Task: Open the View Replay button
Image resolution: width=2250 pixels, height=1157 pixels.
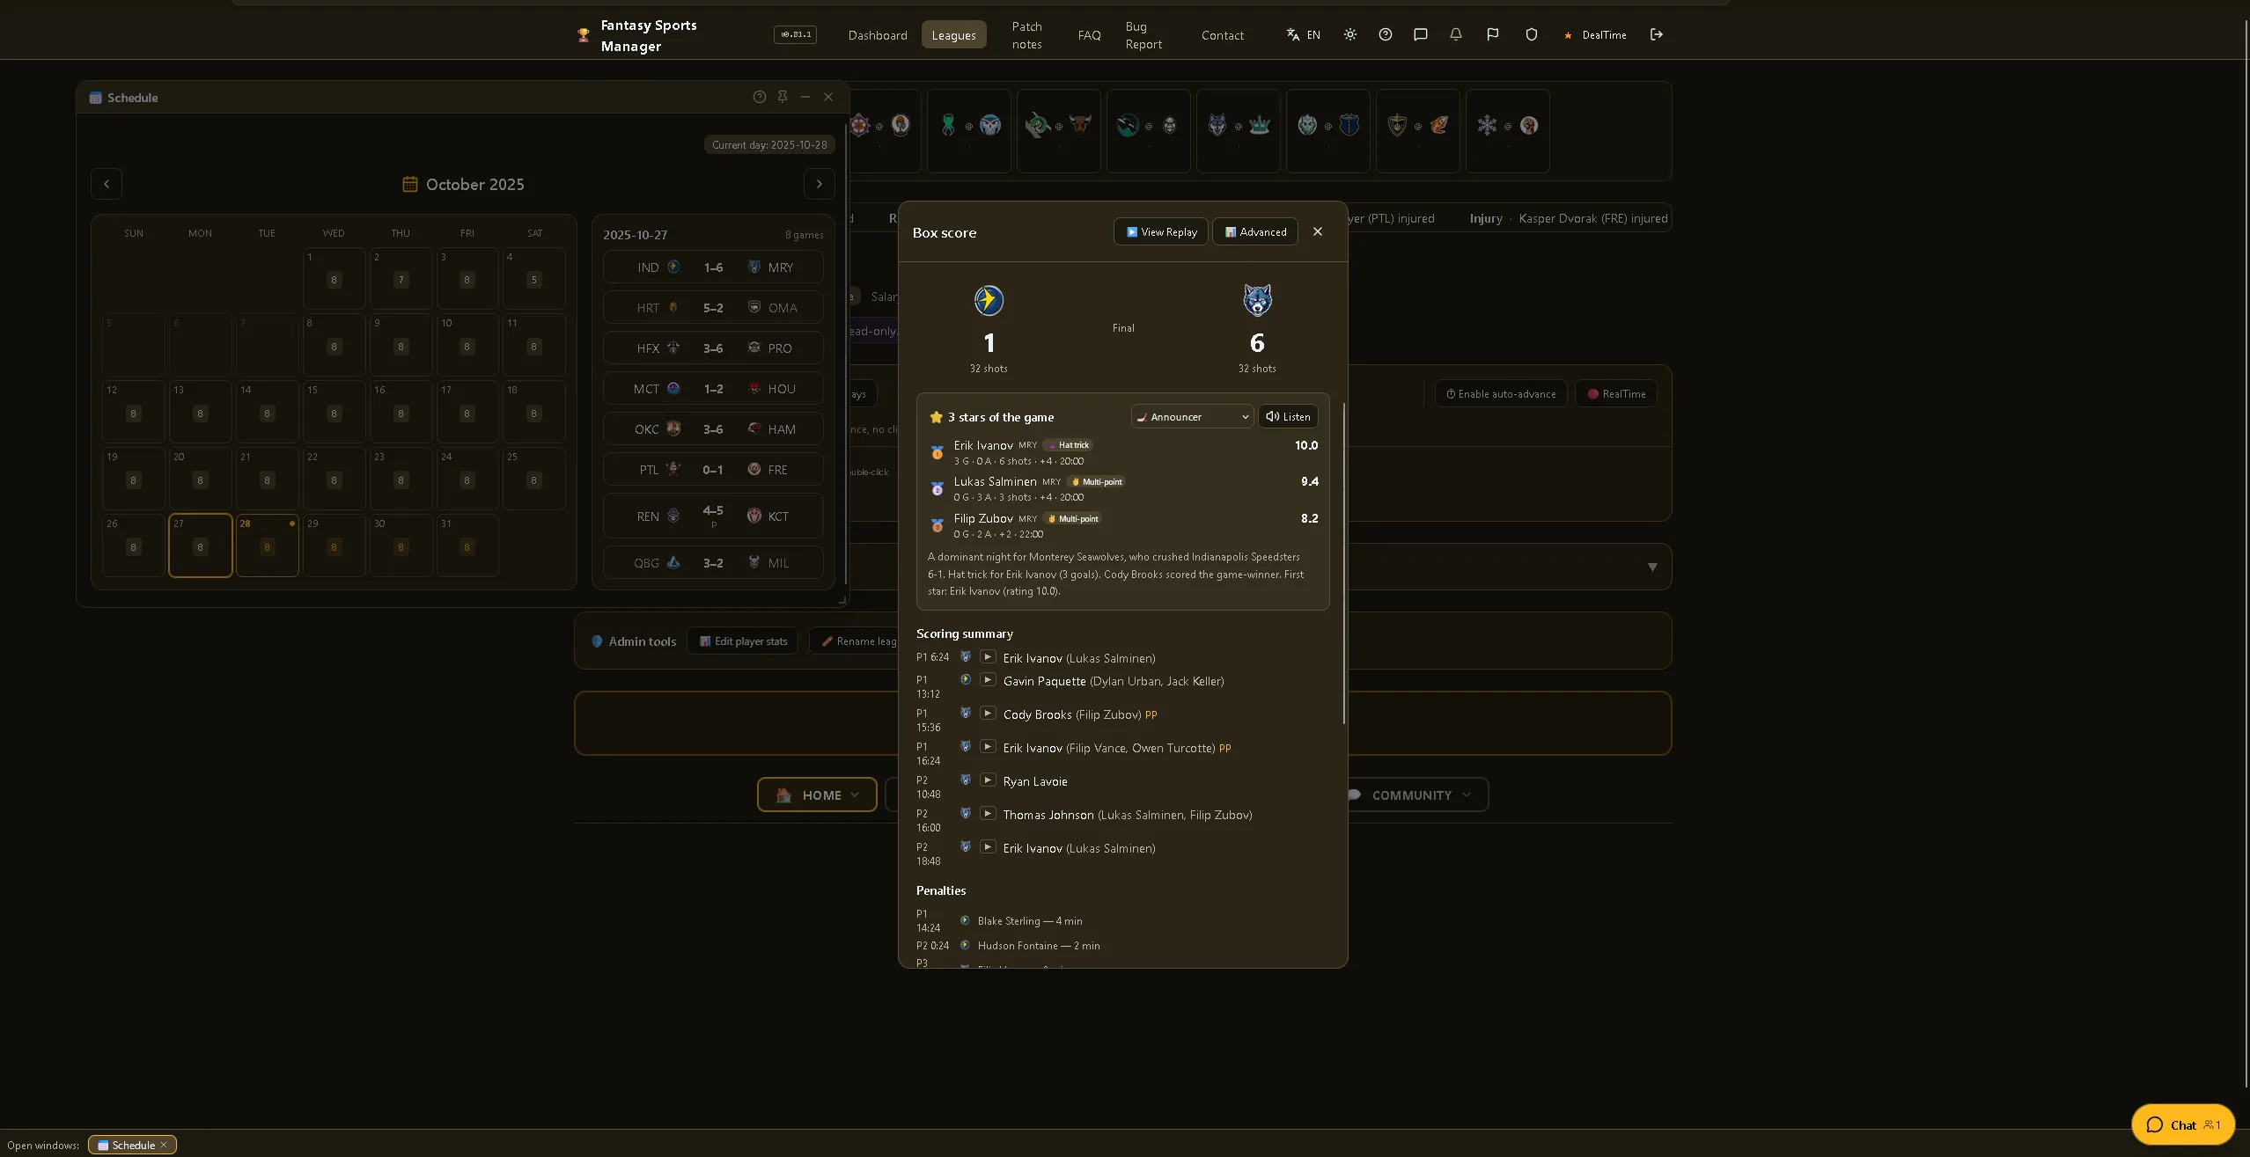Action: (x=1161, y=231)
